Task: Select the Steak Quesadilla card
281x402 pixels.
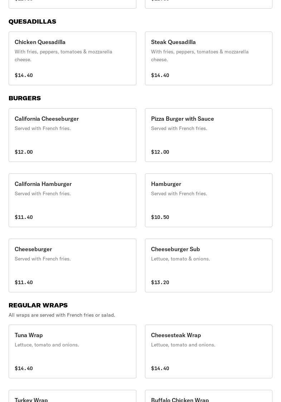Action: pyautogui.click(x=208, y=58)
